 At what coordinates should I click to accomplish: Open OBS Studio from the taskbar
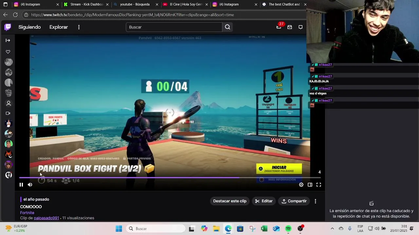click(x=300, y=229)
